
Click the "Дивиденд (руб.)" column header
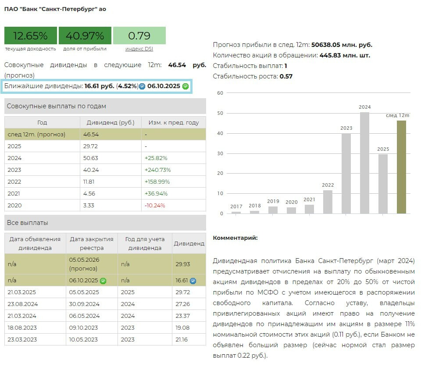(111, 122)
